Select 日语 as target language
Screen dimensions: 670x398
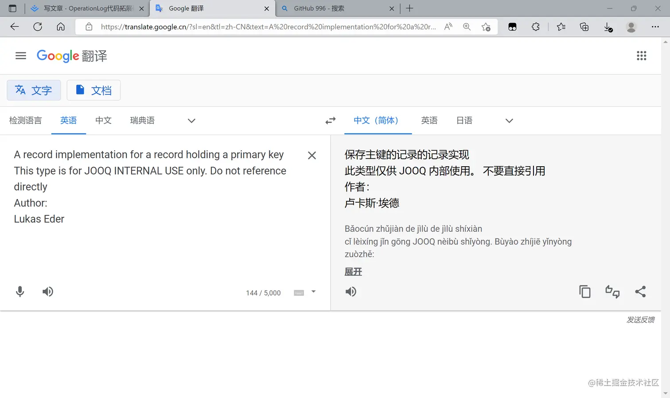pyautogui.click(x=464, y=121)
